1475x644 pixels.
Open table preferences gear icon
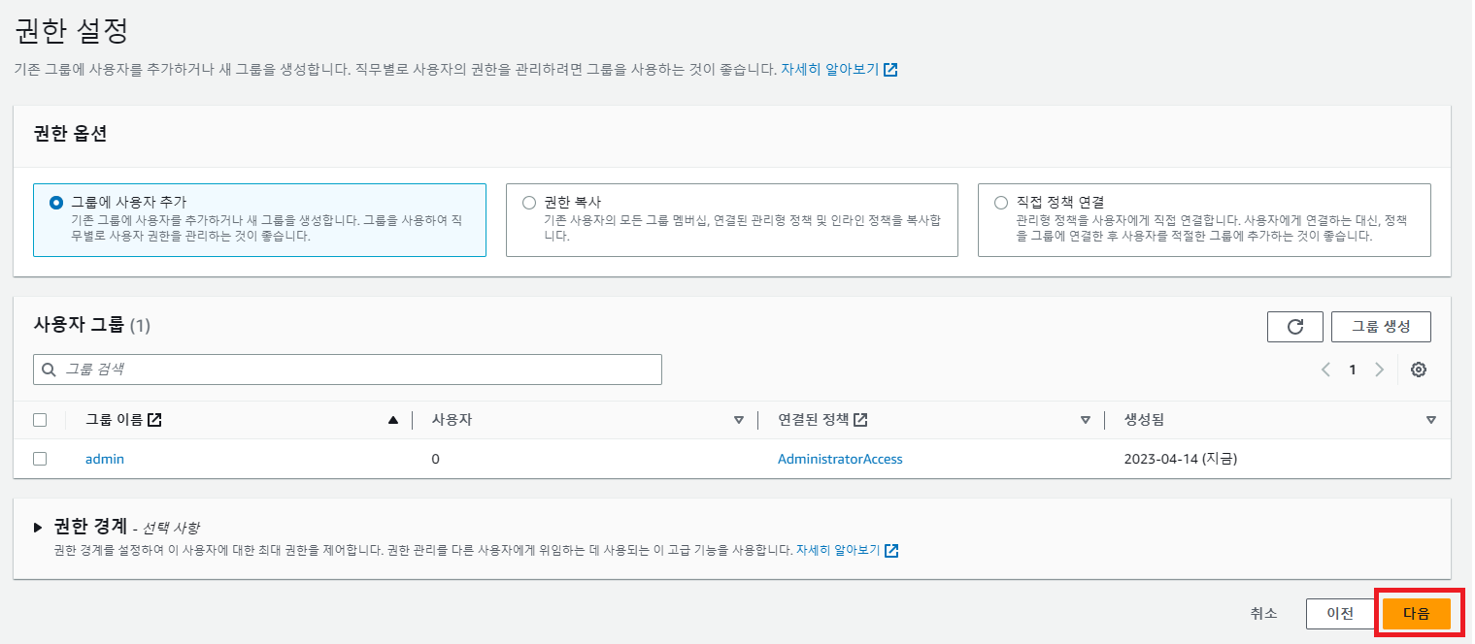pos(1419,370)
